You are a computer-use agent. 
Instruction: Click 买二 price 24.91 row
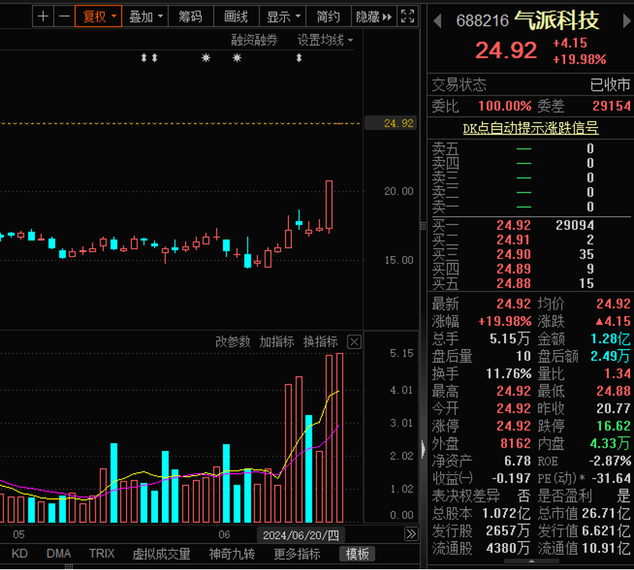click(x=531, y=240)
